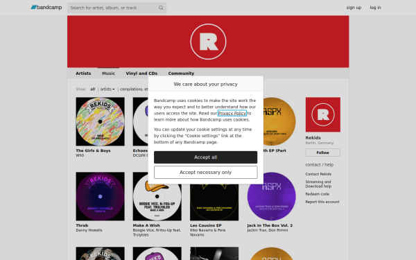Screen dimensions: 416x260
Task: Click The Girls & Boys title
Action: pos(93,150)
